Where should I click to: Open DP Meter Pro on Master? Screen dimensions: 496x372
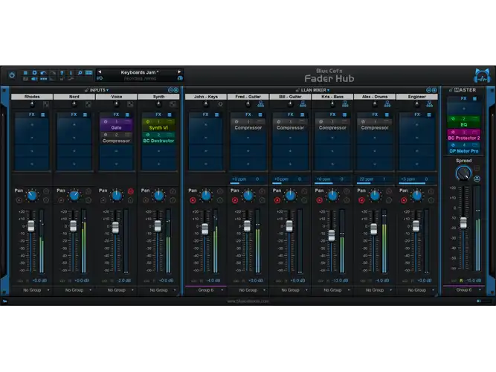coord(464,149)
